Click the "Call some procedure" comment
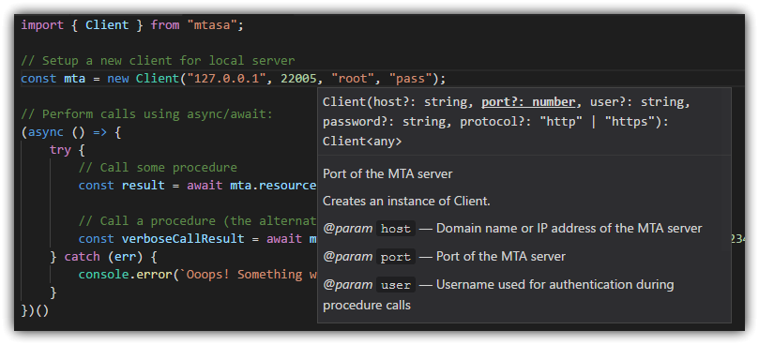Image resolution: width=759 pixels, height=345 pixels. (158, 168)
